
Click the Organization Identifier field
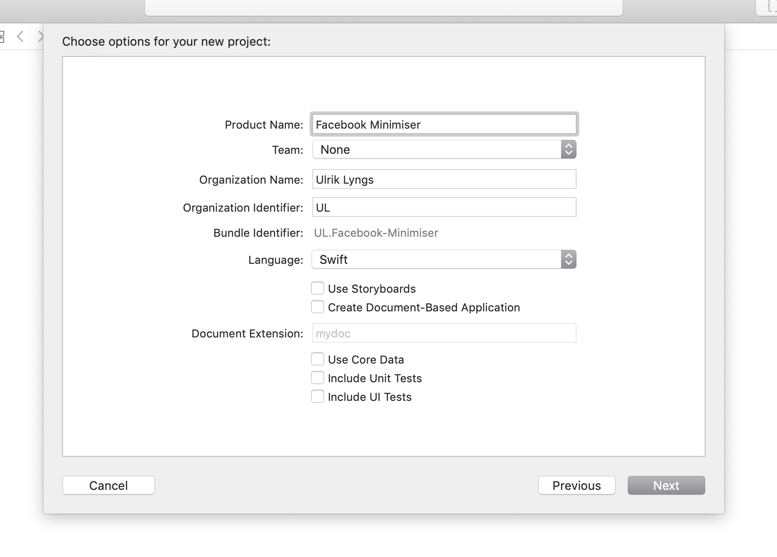point(444,207)
